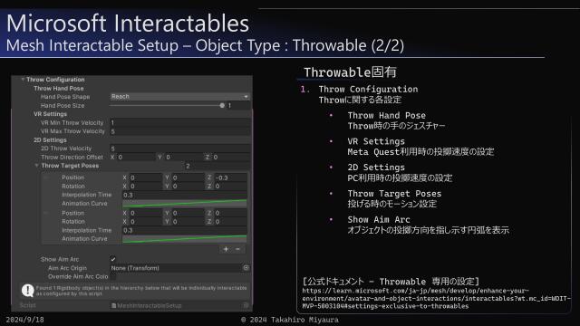Open the object picker for Aim Arc Origin

coord(246,268)
